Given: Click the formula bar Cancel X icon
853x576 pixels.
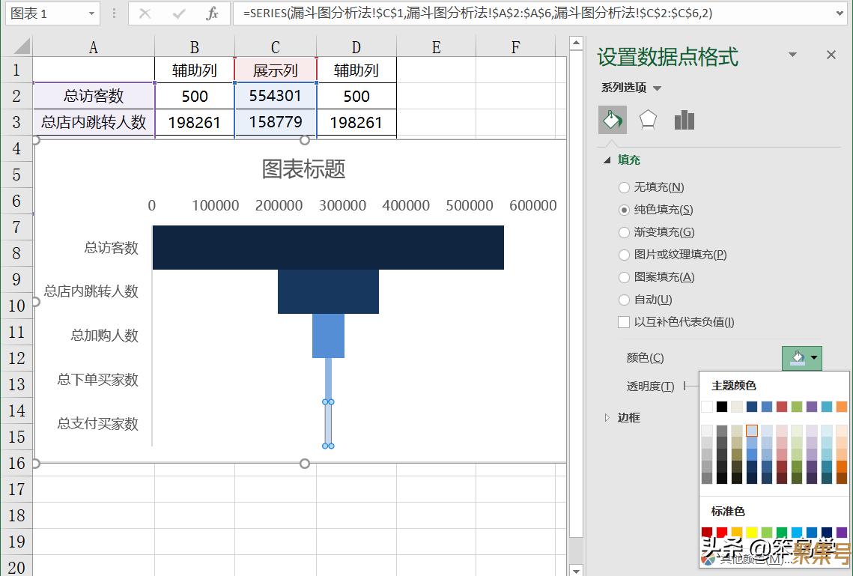Looking at the screenshot, I should click(x=145, y=13).
